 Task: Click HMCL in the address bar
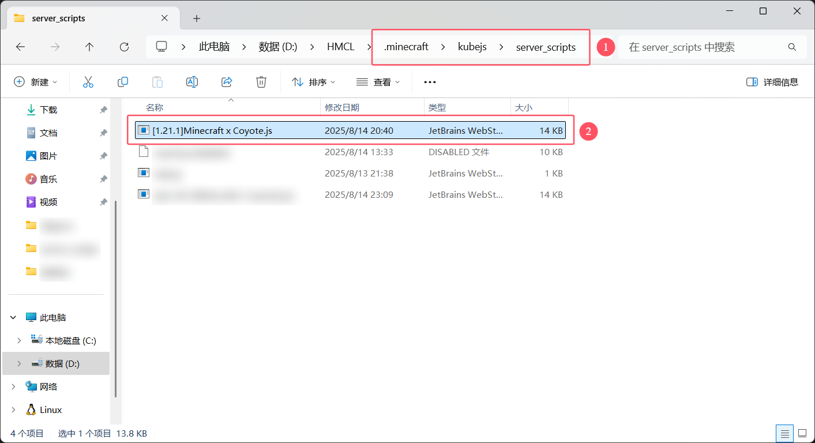coord(341,47)
